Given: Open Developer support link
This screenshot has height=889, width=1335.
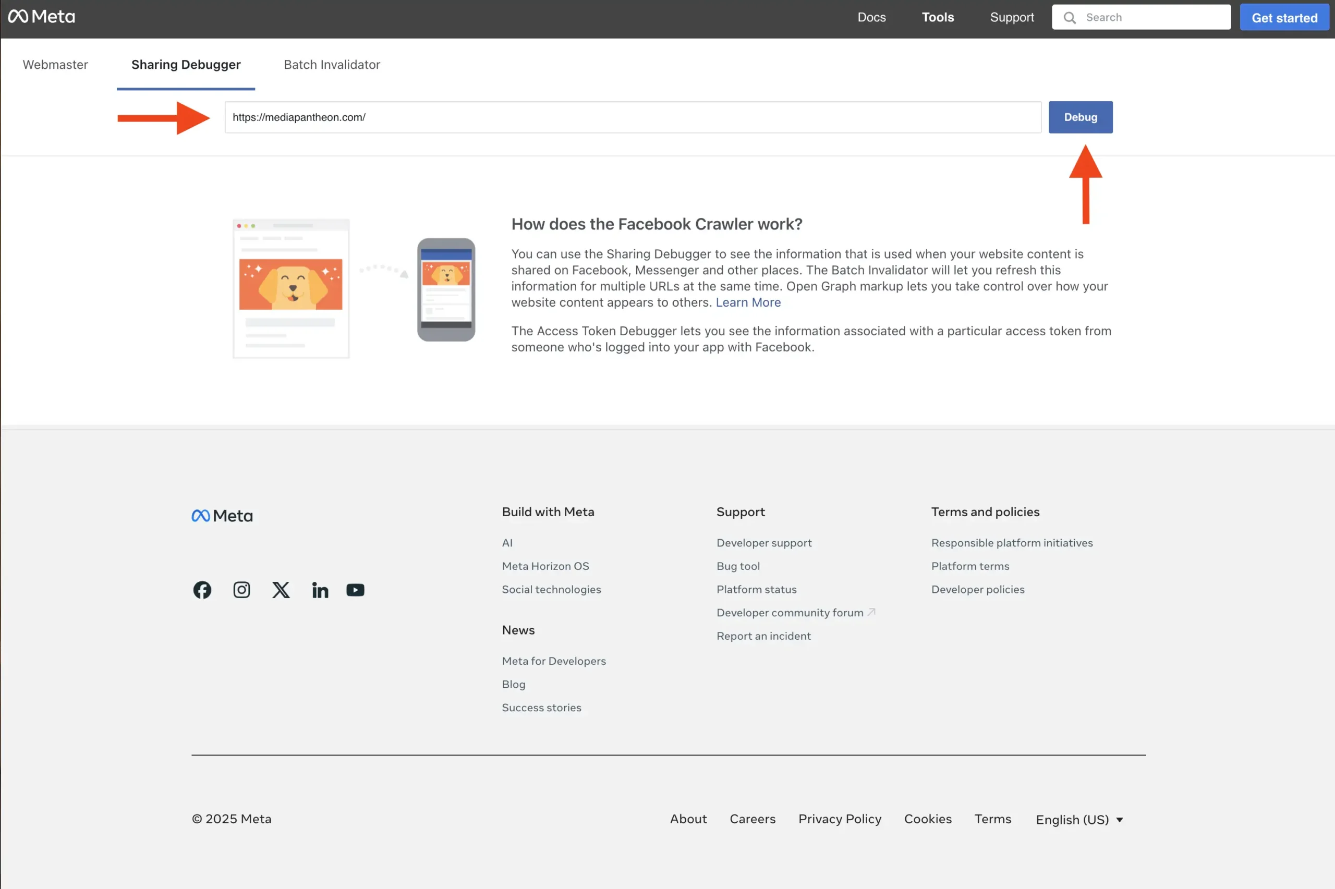Looking at the screenshot, I should [763, 543].
